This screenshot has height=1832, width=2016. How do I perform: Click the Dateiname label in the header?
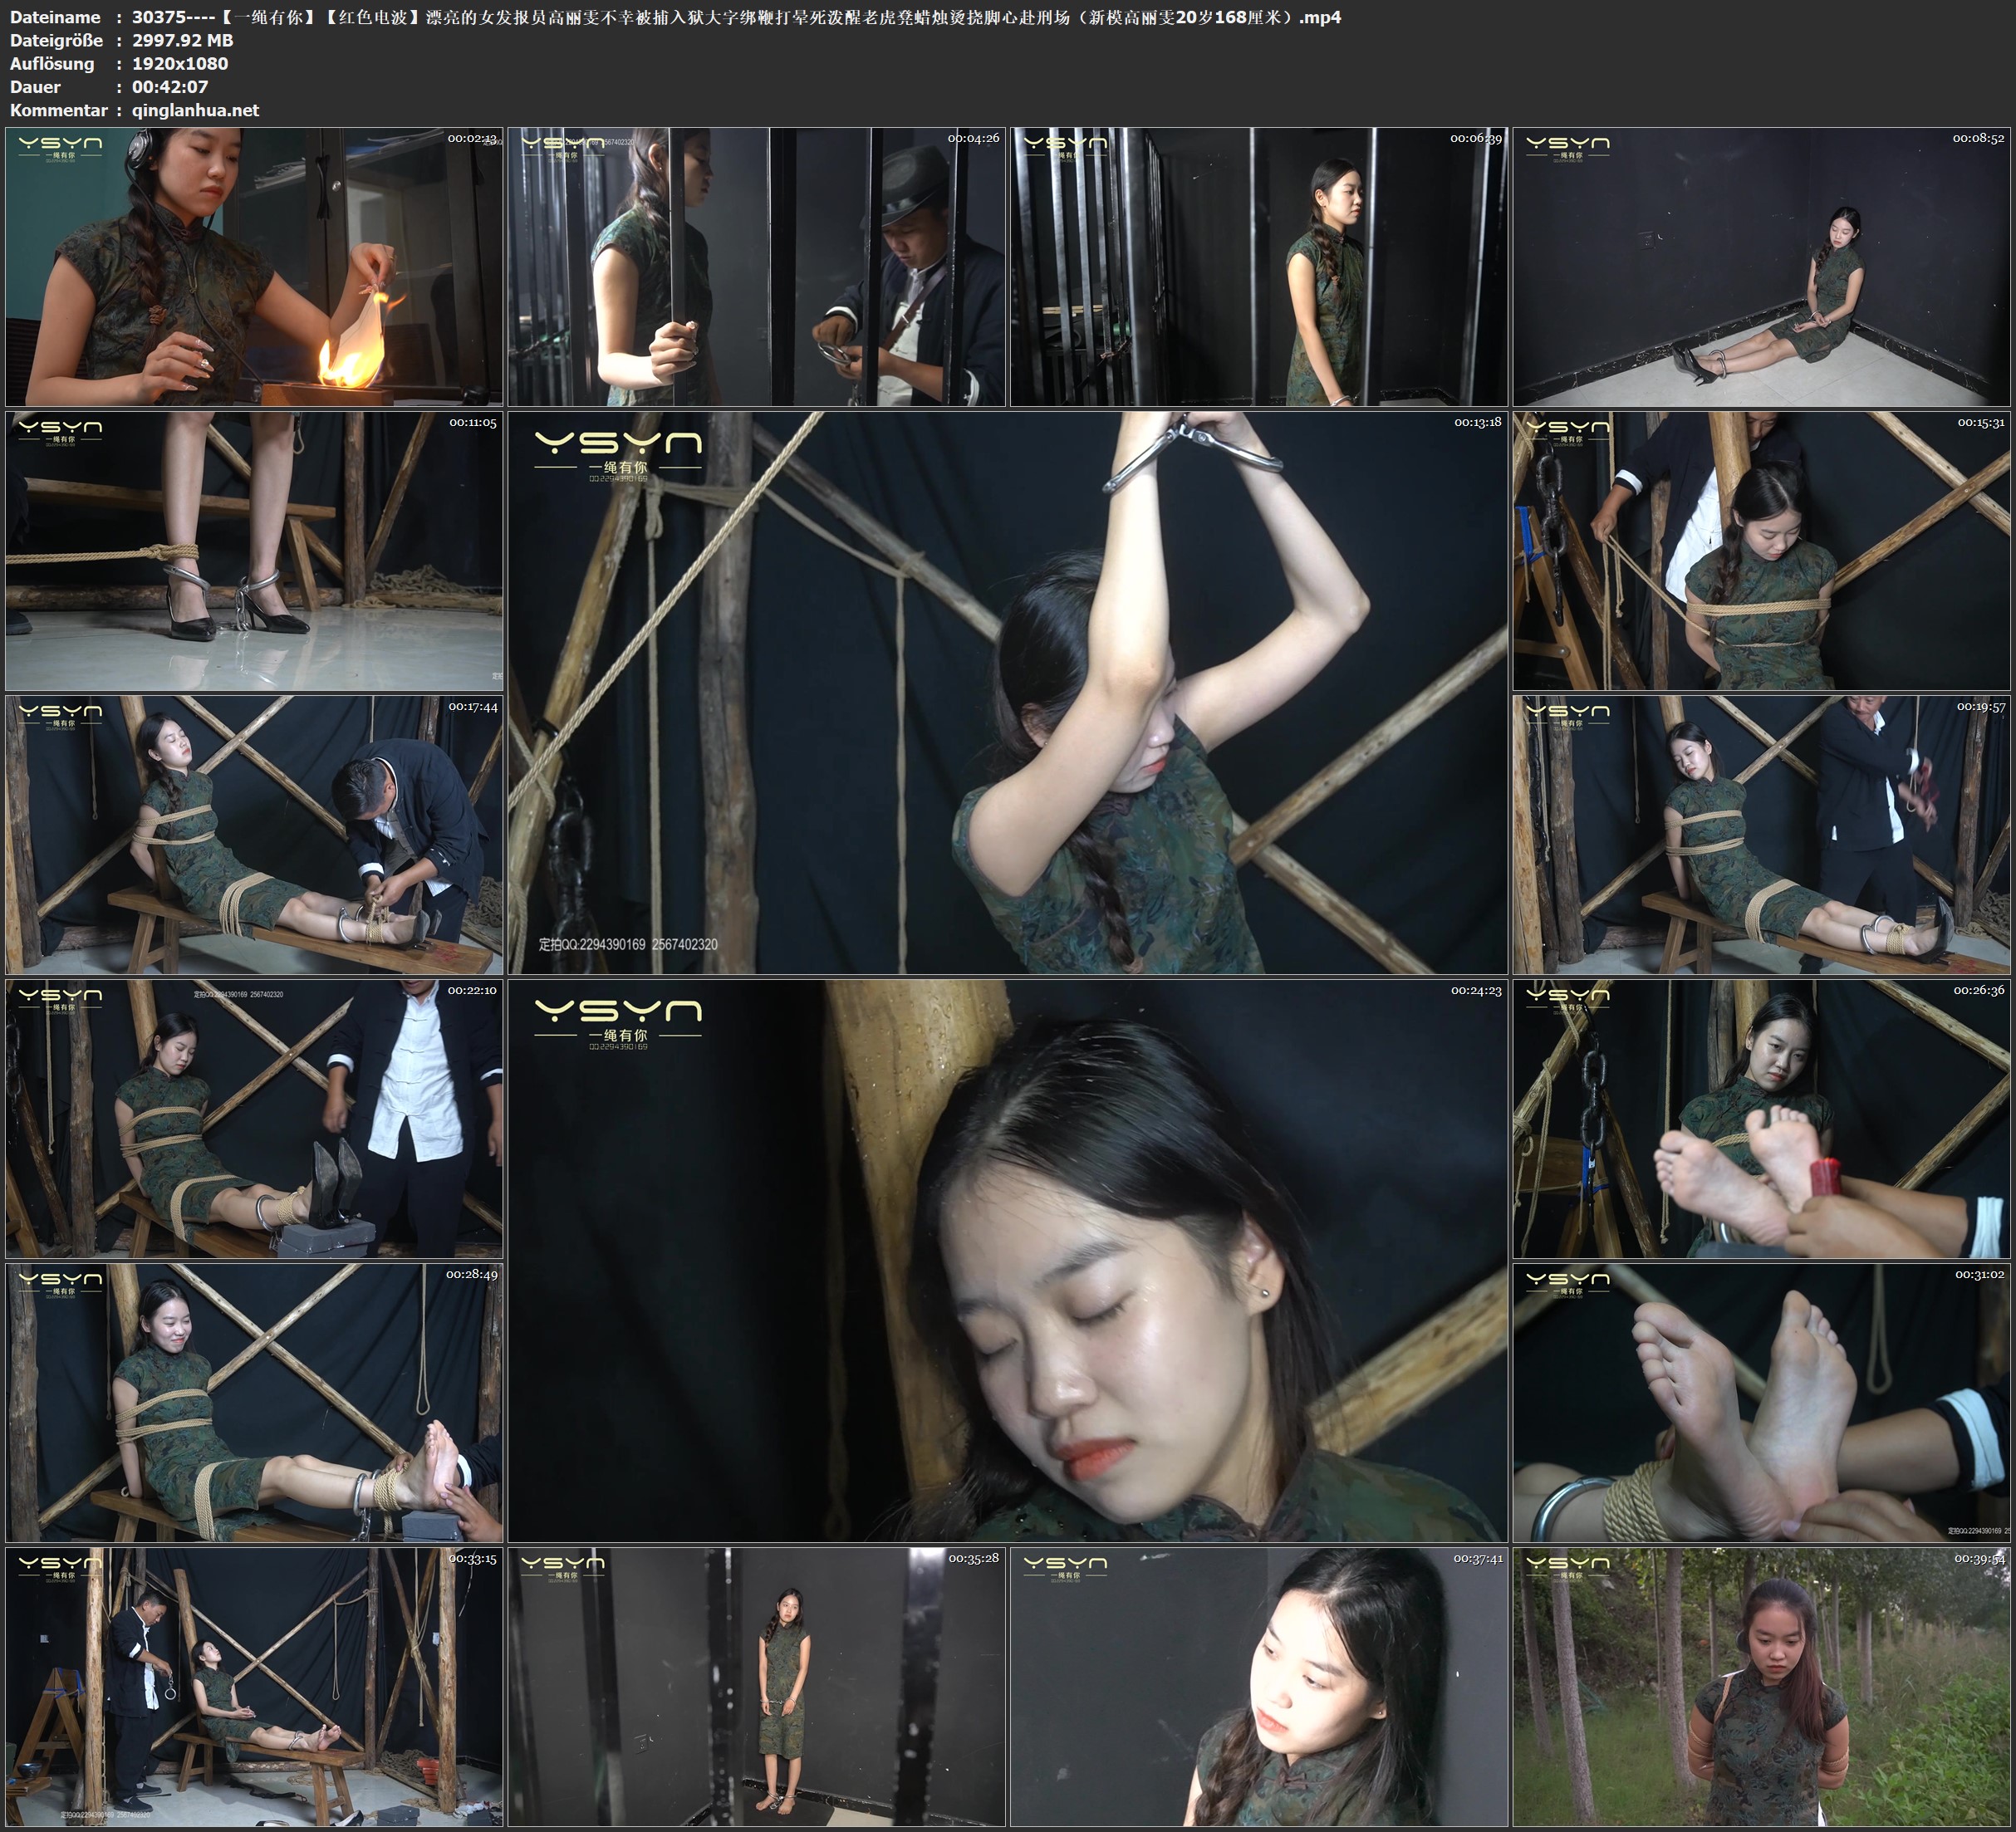point(55,17)
